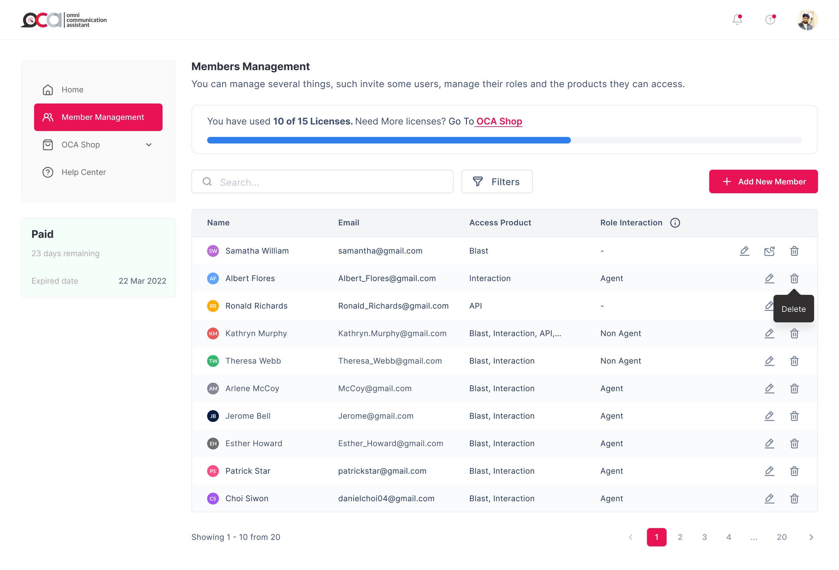Click the member Search field

[328, 182]
